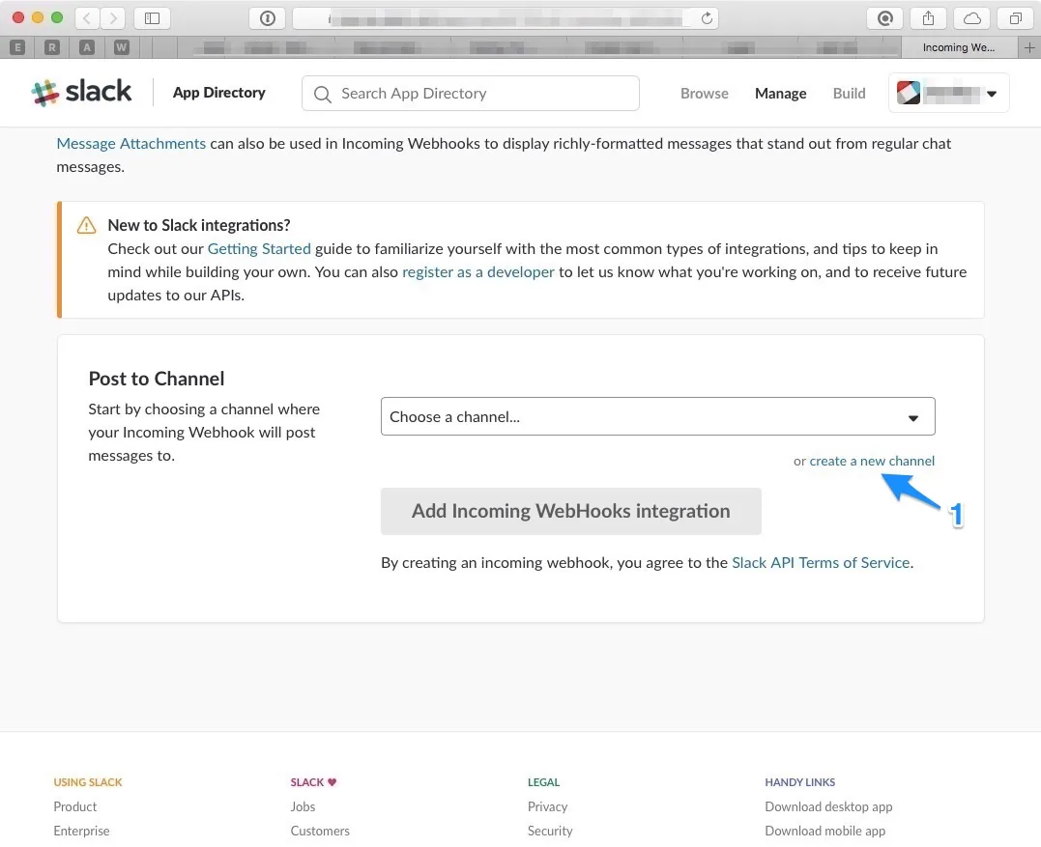Click the warning triangle icon

point(86,226)
